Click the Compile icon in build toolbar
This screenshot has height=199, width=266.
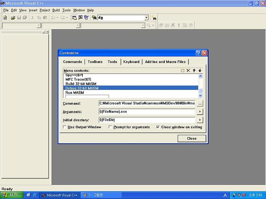point(161,25)
